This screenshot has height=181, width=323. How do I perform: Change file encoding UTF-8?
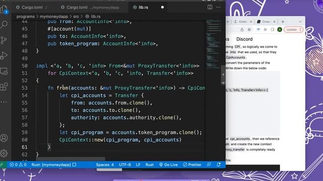(x=125, y=164)
